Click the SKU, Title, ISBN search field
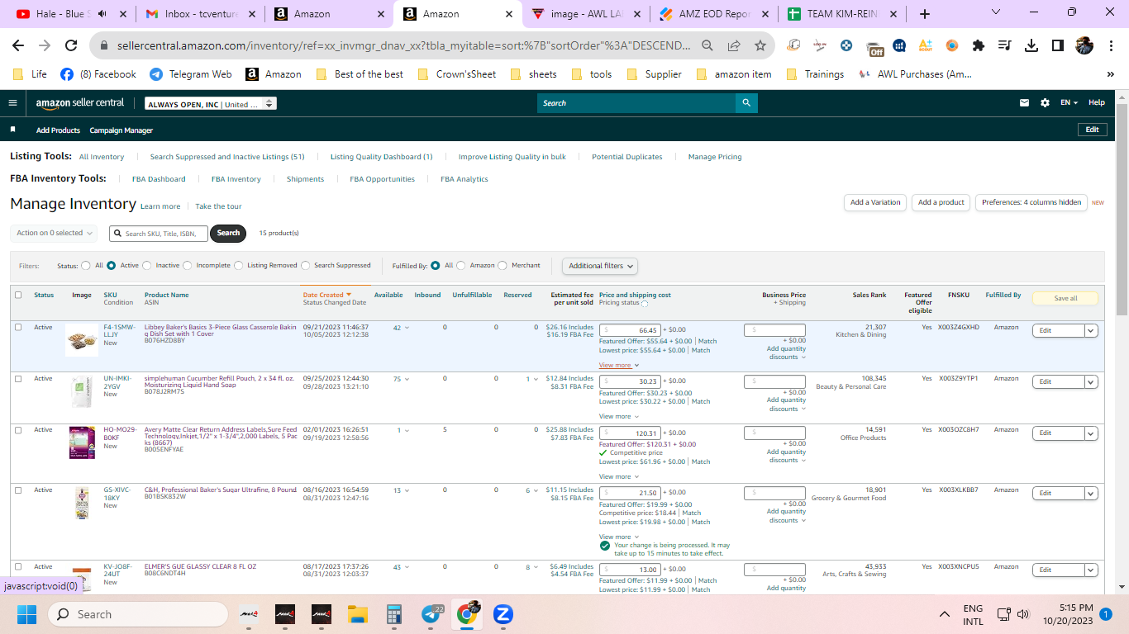 pyautogui.click(x=158, y=234)
